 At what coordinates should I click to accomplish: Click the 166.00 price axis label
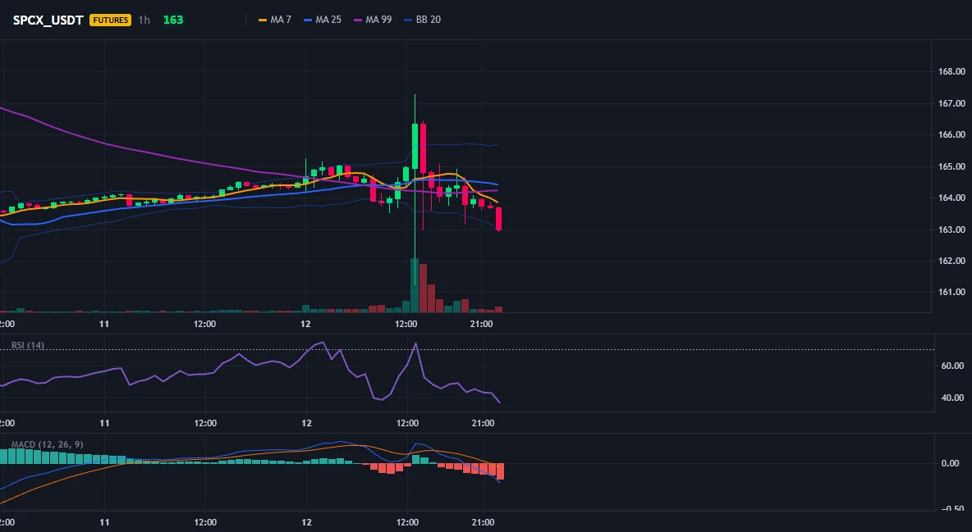click(x=951, y=134)
